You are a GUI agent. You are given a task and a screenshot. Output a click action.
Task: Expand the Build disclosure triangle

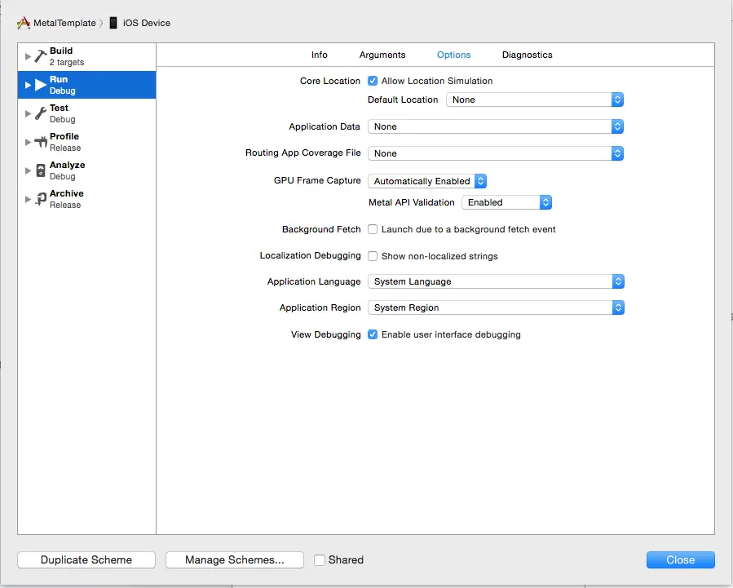point(28,56)
